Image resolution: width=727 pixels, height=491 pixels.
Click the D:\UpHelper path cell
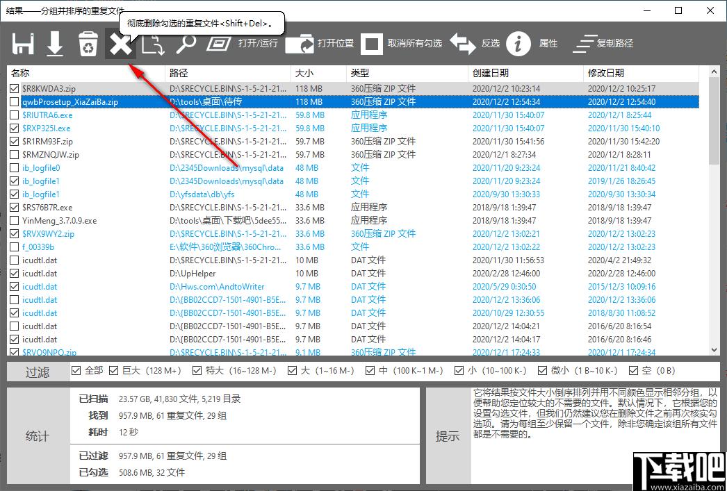[193, 274]
